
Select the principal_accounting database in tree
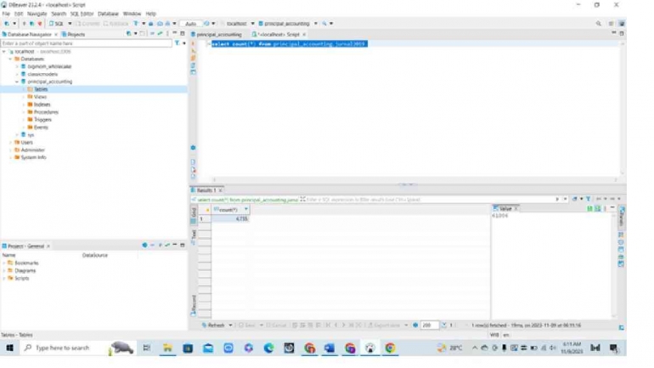click(x=49, y=82)
